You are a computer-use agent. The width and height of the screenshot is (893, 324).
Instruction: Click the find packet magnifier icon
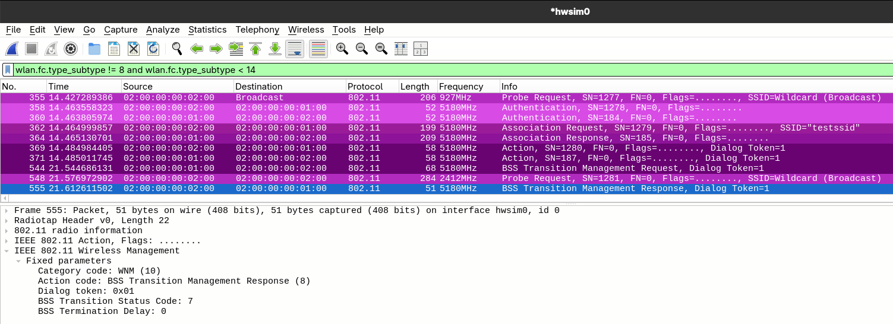pos(177,49)
